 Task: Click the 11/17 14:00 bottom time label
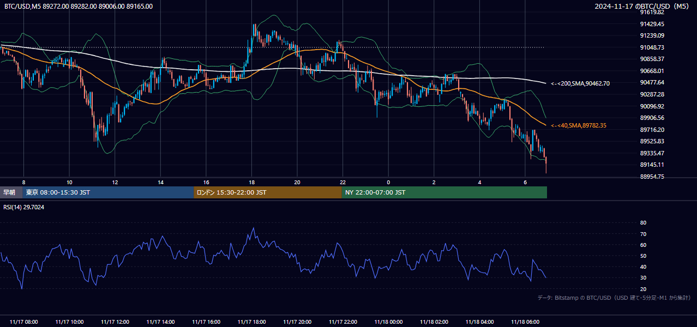(x=160, y=322)
